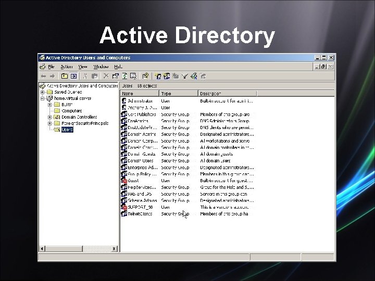This screenshot has width=375, height=281.
Task: Sort by the Name column header
Action: (x=140, y=94)
